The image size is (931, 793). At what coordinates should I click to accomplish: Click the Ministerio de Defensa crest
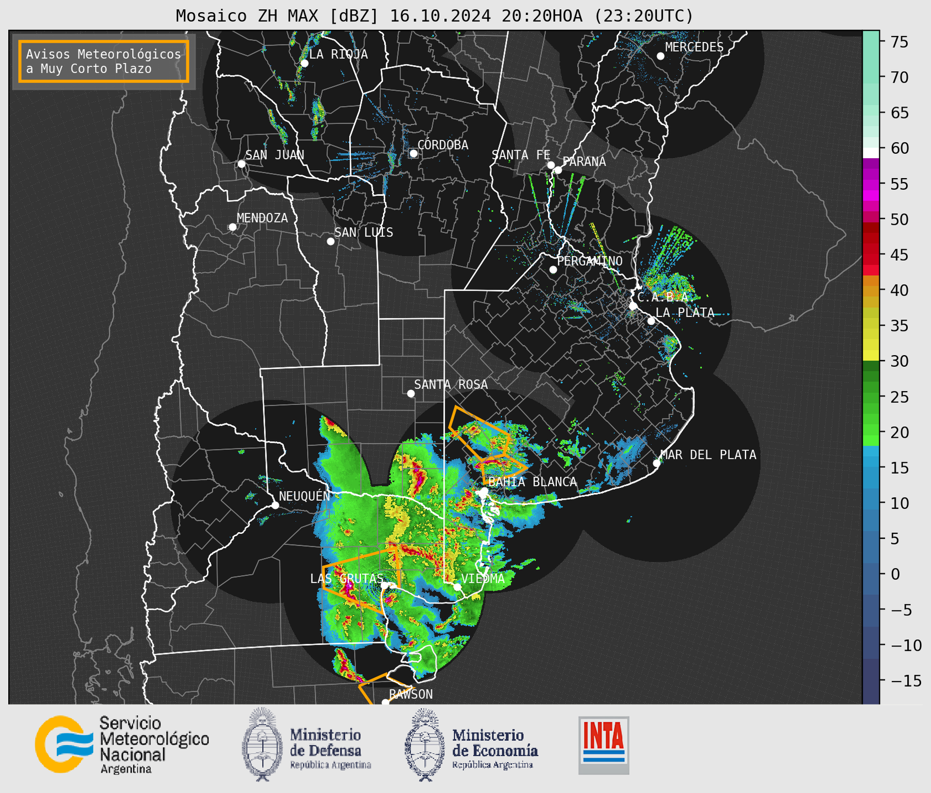point(262,744)
